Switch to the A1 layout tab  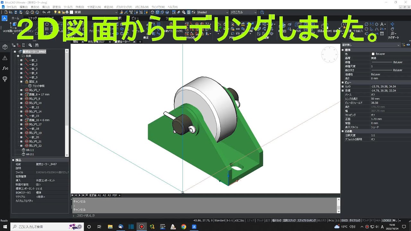click(x=100, y=195)
